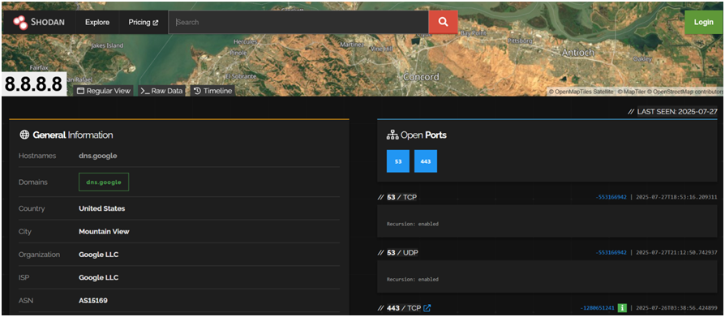
Task: Click the green Login button
Action: 703,22
